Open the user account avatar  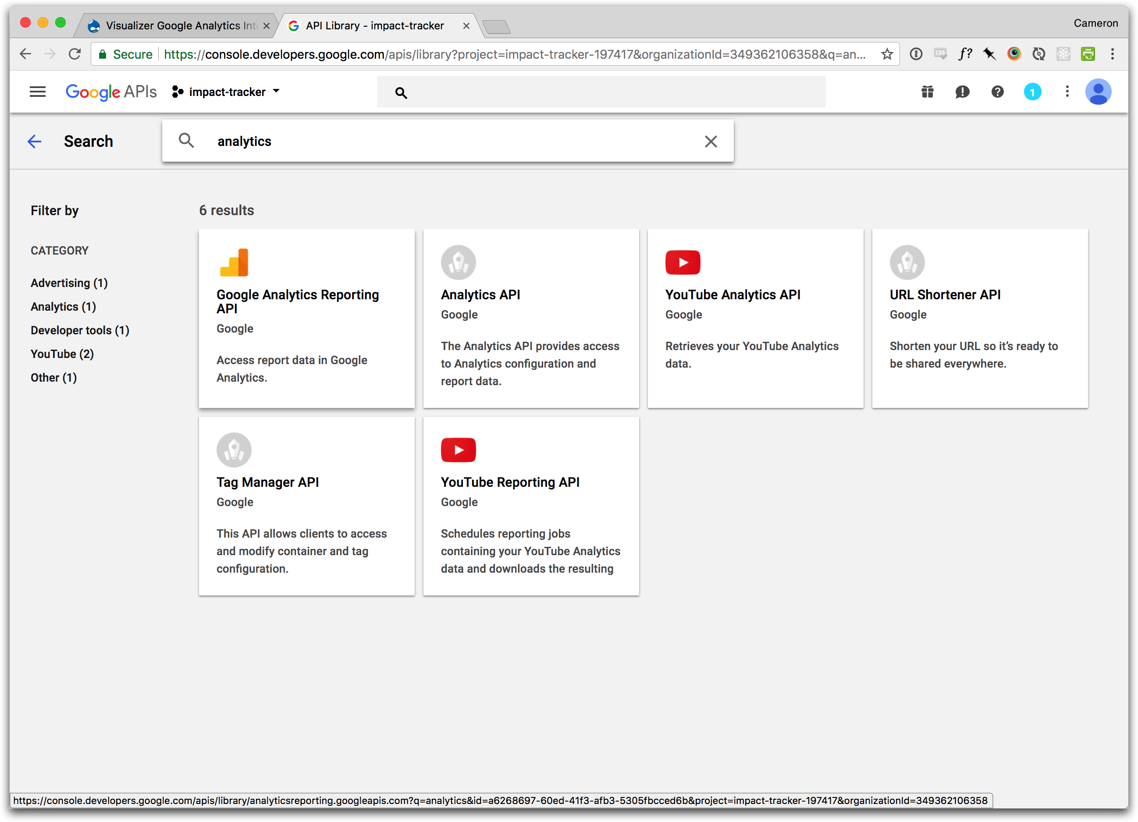coord(1098,92)
